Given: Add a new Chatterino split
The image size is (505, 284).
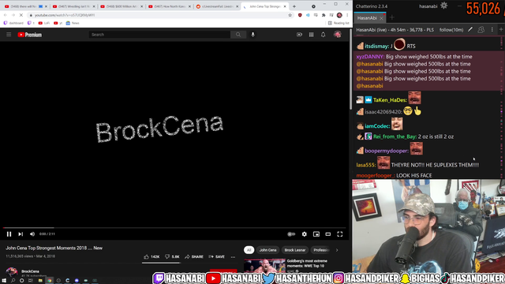Looking at the screenshot, I should pos(501,30).
